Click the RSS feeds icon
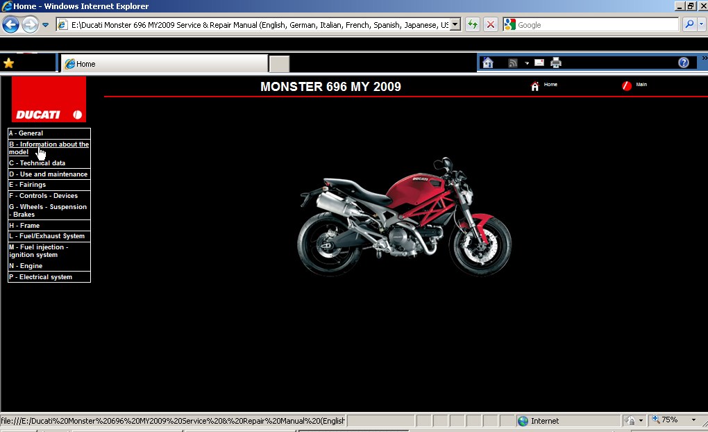The width and height of the screenshot is (708, 432). click(x=513, y=63)
